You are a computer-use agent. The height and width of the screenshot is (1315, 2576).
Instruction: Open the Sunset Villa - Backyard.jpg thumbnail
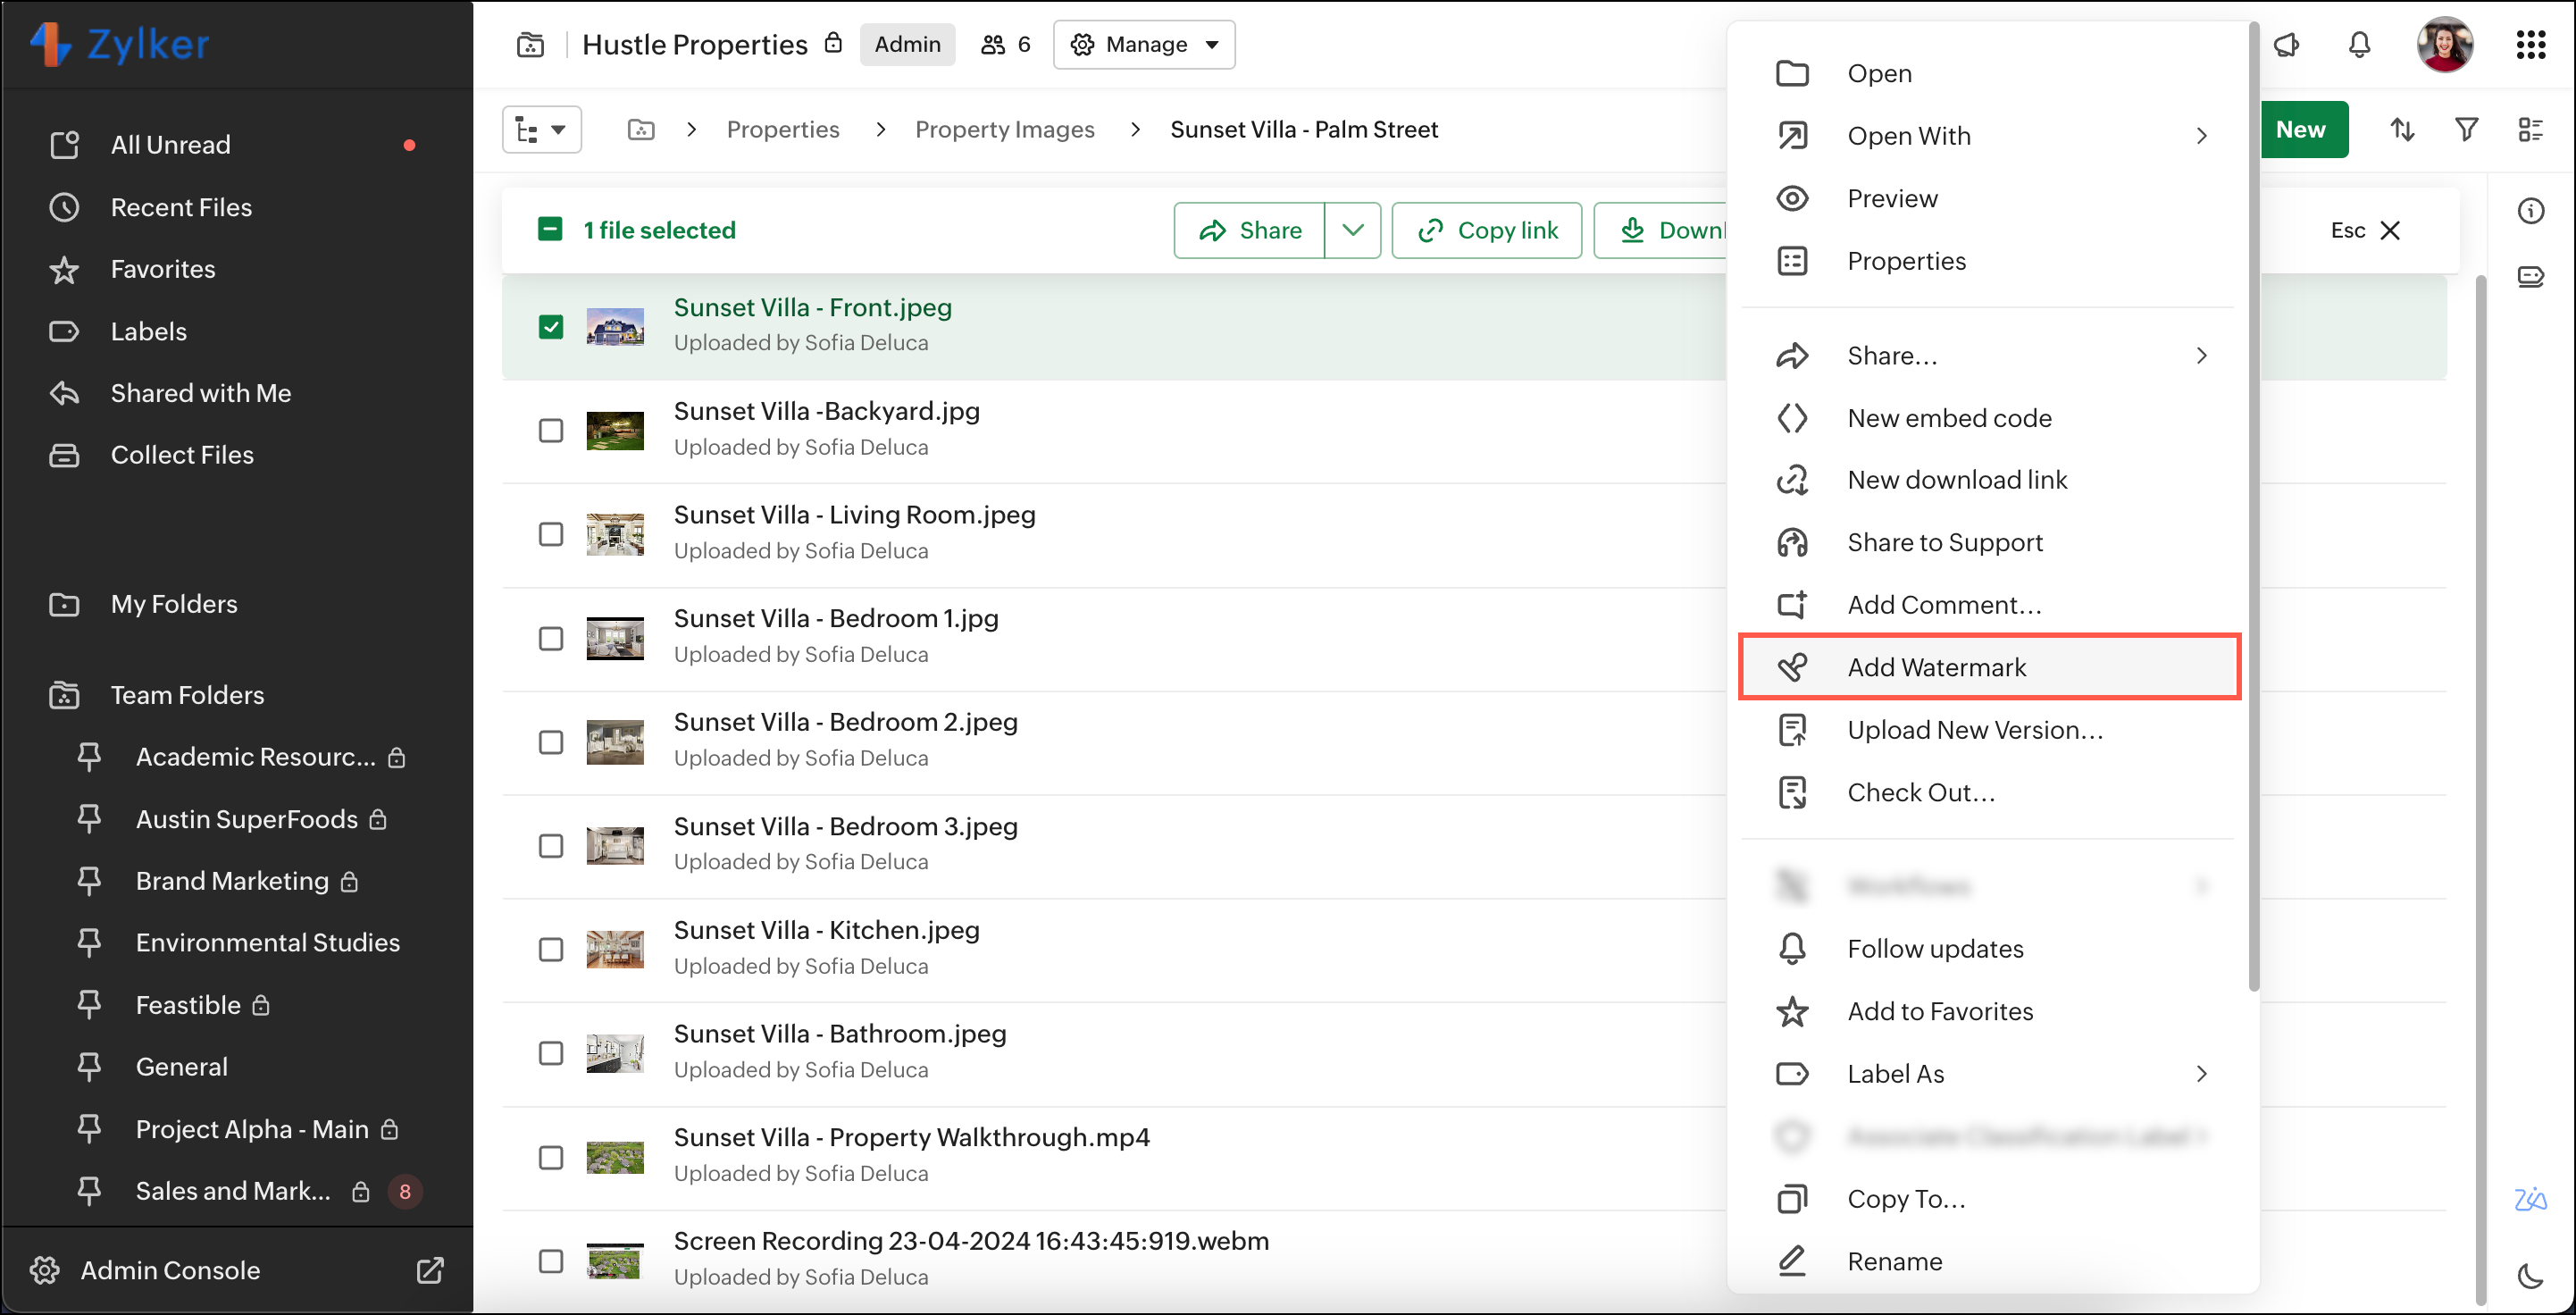tap(615, 431)
